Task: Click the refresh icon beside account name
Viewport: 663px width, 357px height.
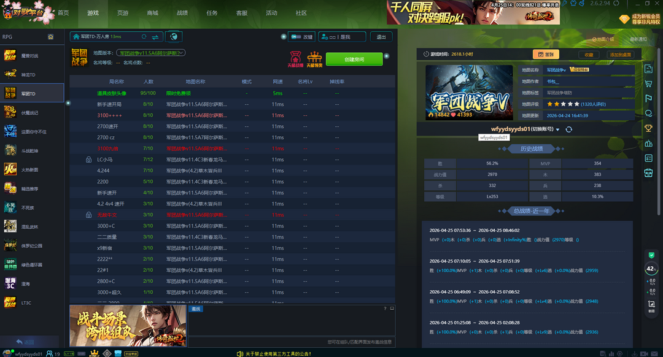Action: pyautogui.click(x=569, y=129)
